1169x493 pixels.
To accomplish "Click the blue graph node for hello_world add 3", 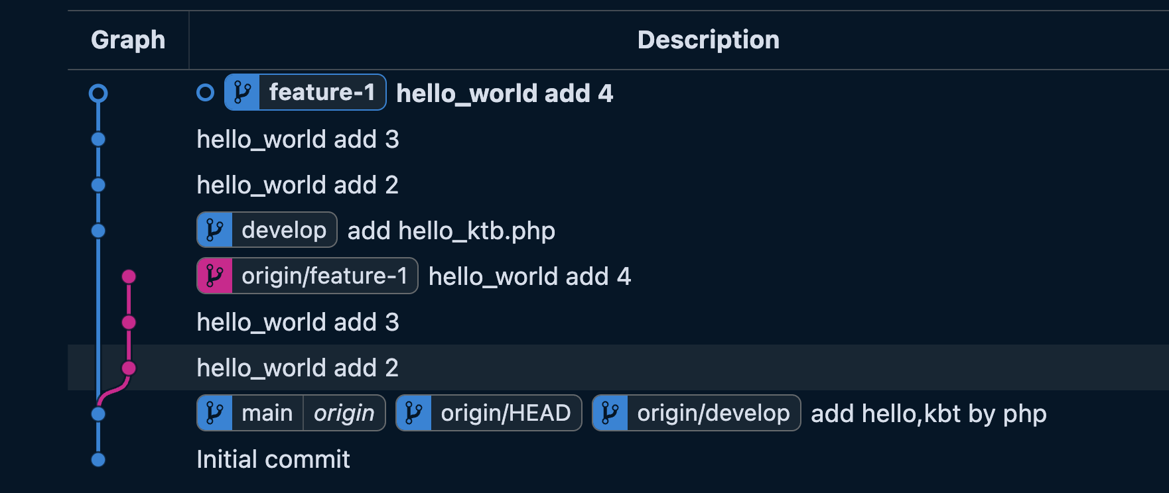I will 98,139.
